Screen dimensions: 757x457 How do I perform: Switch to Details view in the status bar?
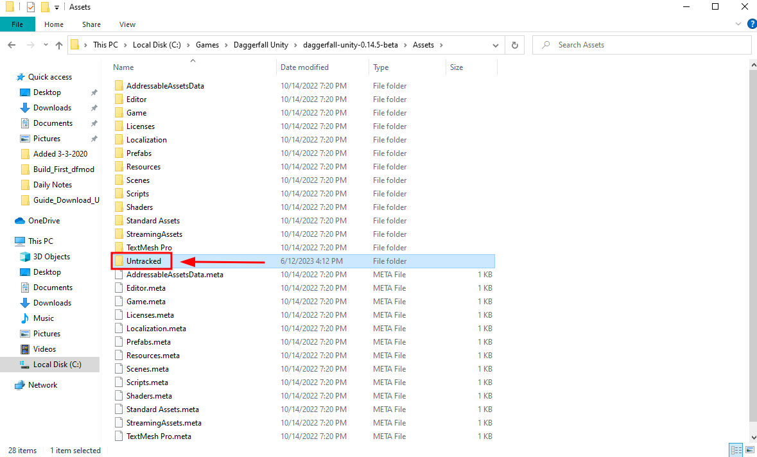(736, 450)
